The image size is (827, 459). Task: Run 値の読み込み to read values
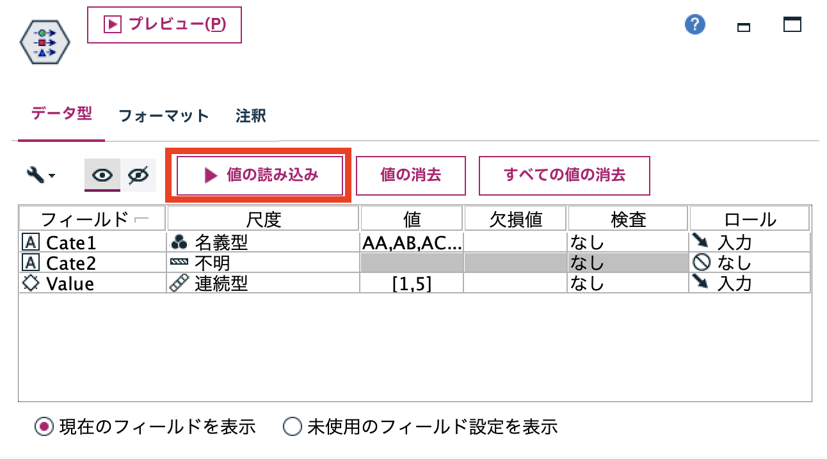click(259, 175)
